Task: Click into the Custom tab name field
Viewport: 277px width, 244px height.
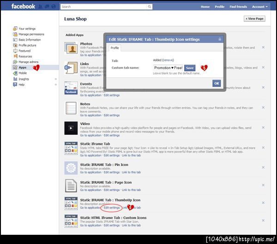Action: (168, 68)
